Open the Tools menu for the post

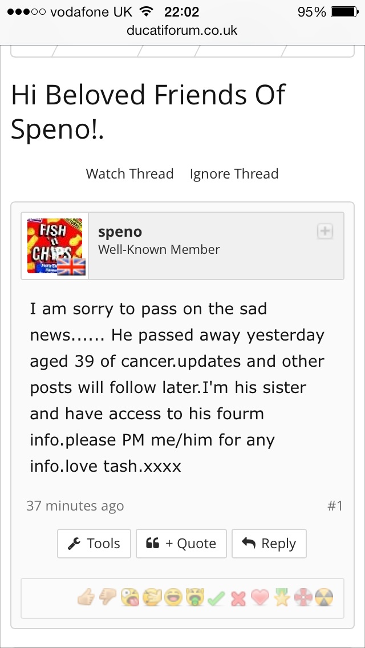94,544
